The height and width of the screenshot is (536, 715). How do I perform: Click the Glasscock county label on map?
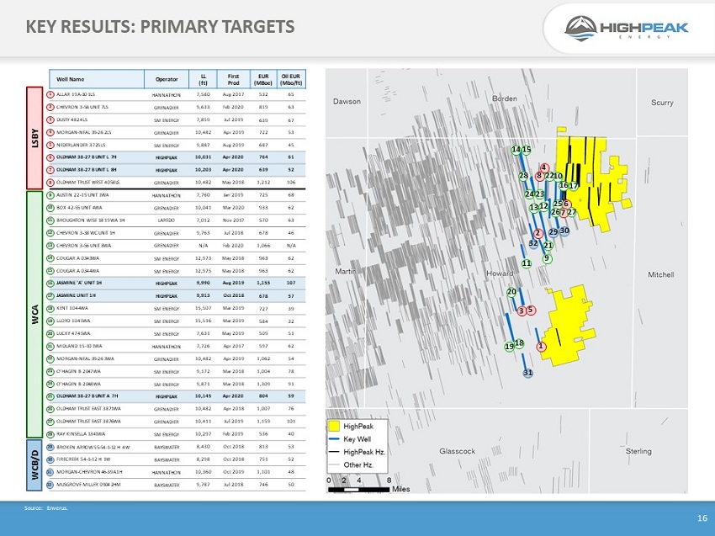point(458,451)
